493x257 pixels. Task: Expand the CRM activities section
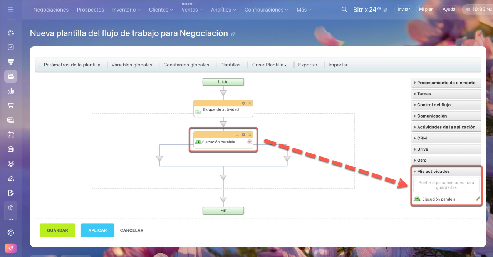point(446,138)
